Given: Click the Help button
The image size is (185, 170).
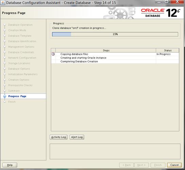Looking at the screenshot, I should (x=10, y=165).
